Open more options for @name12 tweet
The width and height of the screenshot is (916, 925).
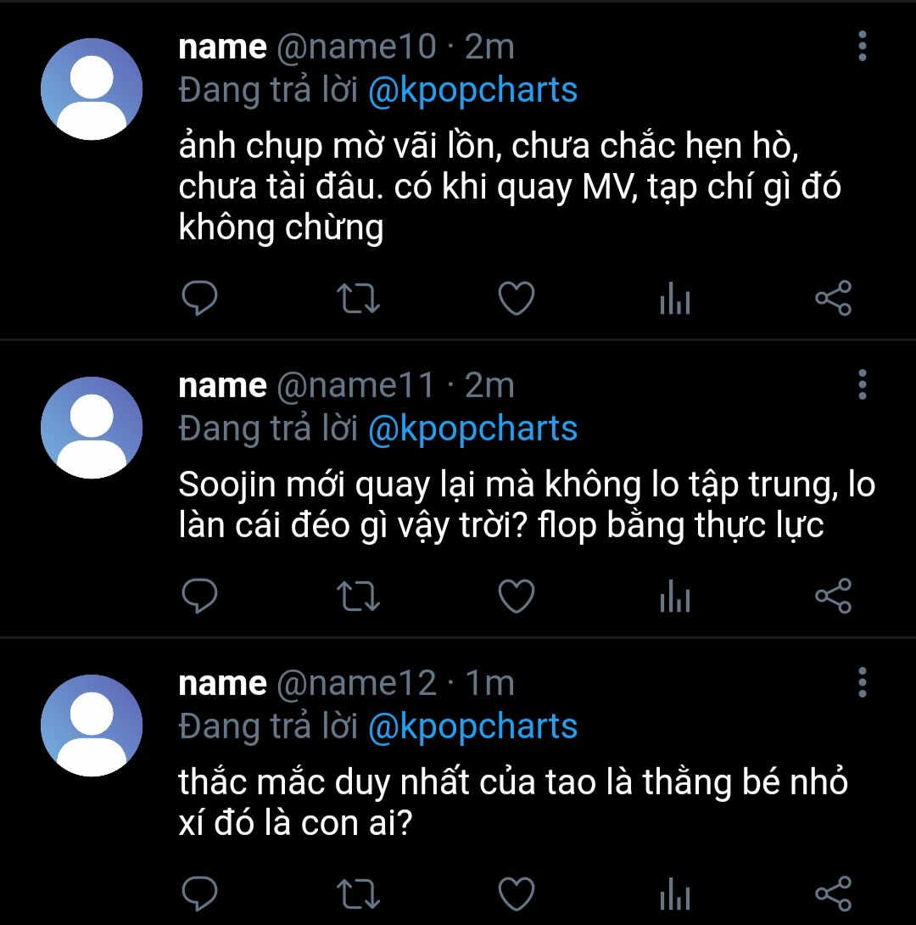click(862, 682)
